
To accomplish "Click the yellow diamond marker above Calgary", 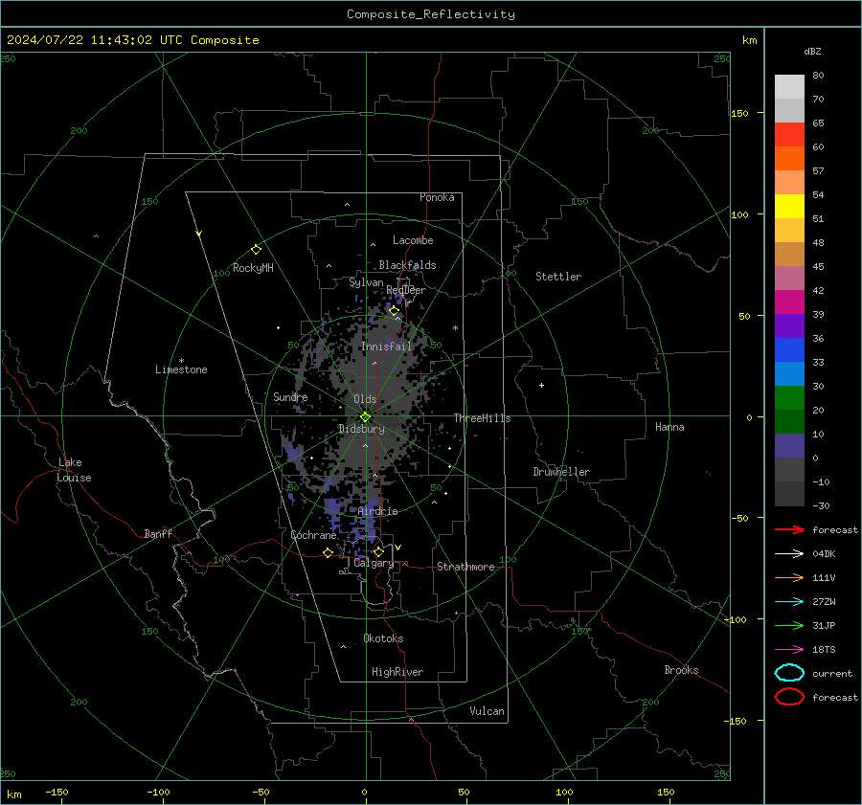I will (378, 551).
